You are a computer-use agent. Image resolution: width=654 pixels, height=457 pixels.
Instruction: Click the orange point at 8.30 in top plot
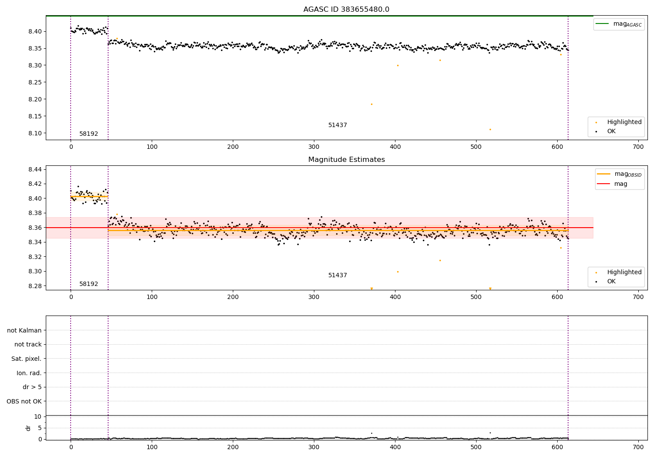(x=398, y=65)
